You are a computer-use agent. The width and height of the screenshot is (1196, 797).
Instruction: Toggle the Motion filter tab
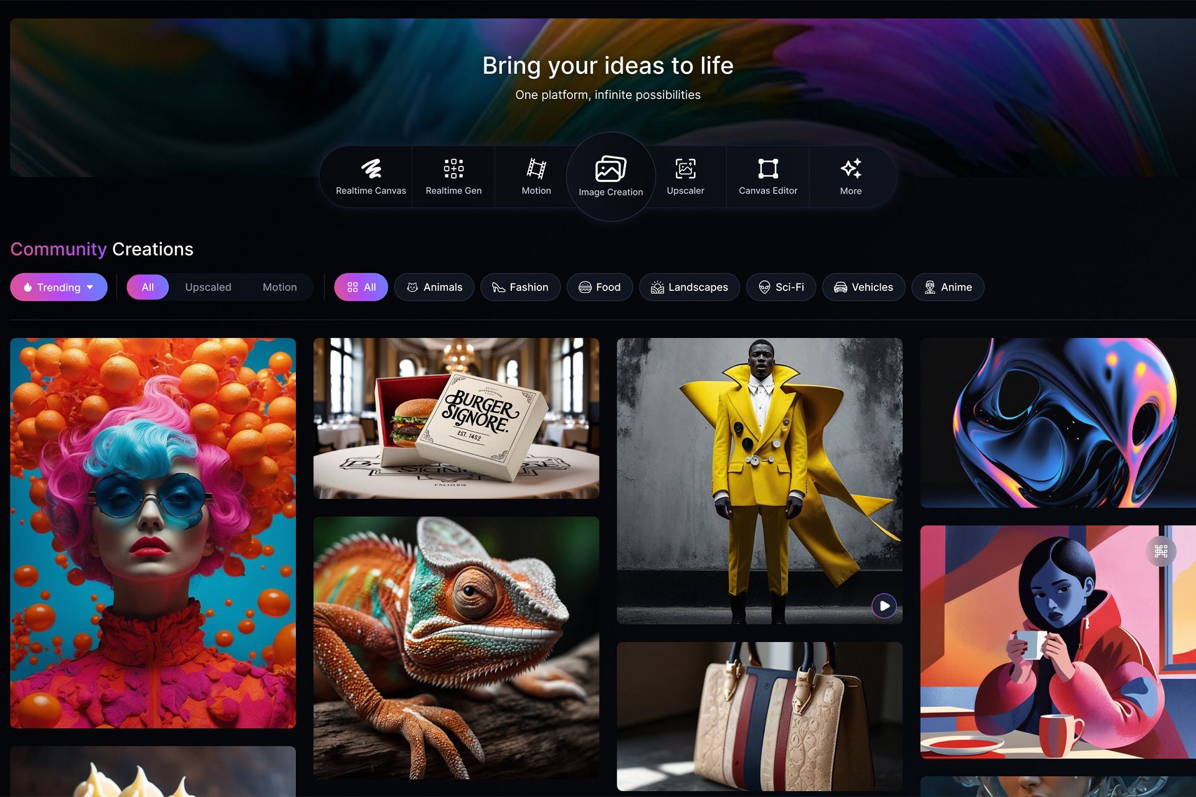pyautogui.click(x=280, y=286)
